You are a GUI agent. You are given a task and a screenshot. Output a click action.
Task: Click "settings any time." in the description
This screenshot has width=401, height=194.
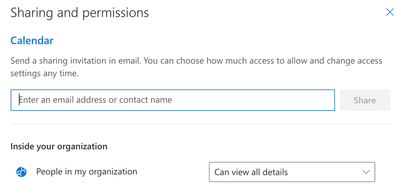[44, 74]
